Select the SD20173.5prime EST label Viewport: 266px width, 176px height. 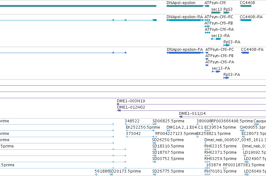125,171
